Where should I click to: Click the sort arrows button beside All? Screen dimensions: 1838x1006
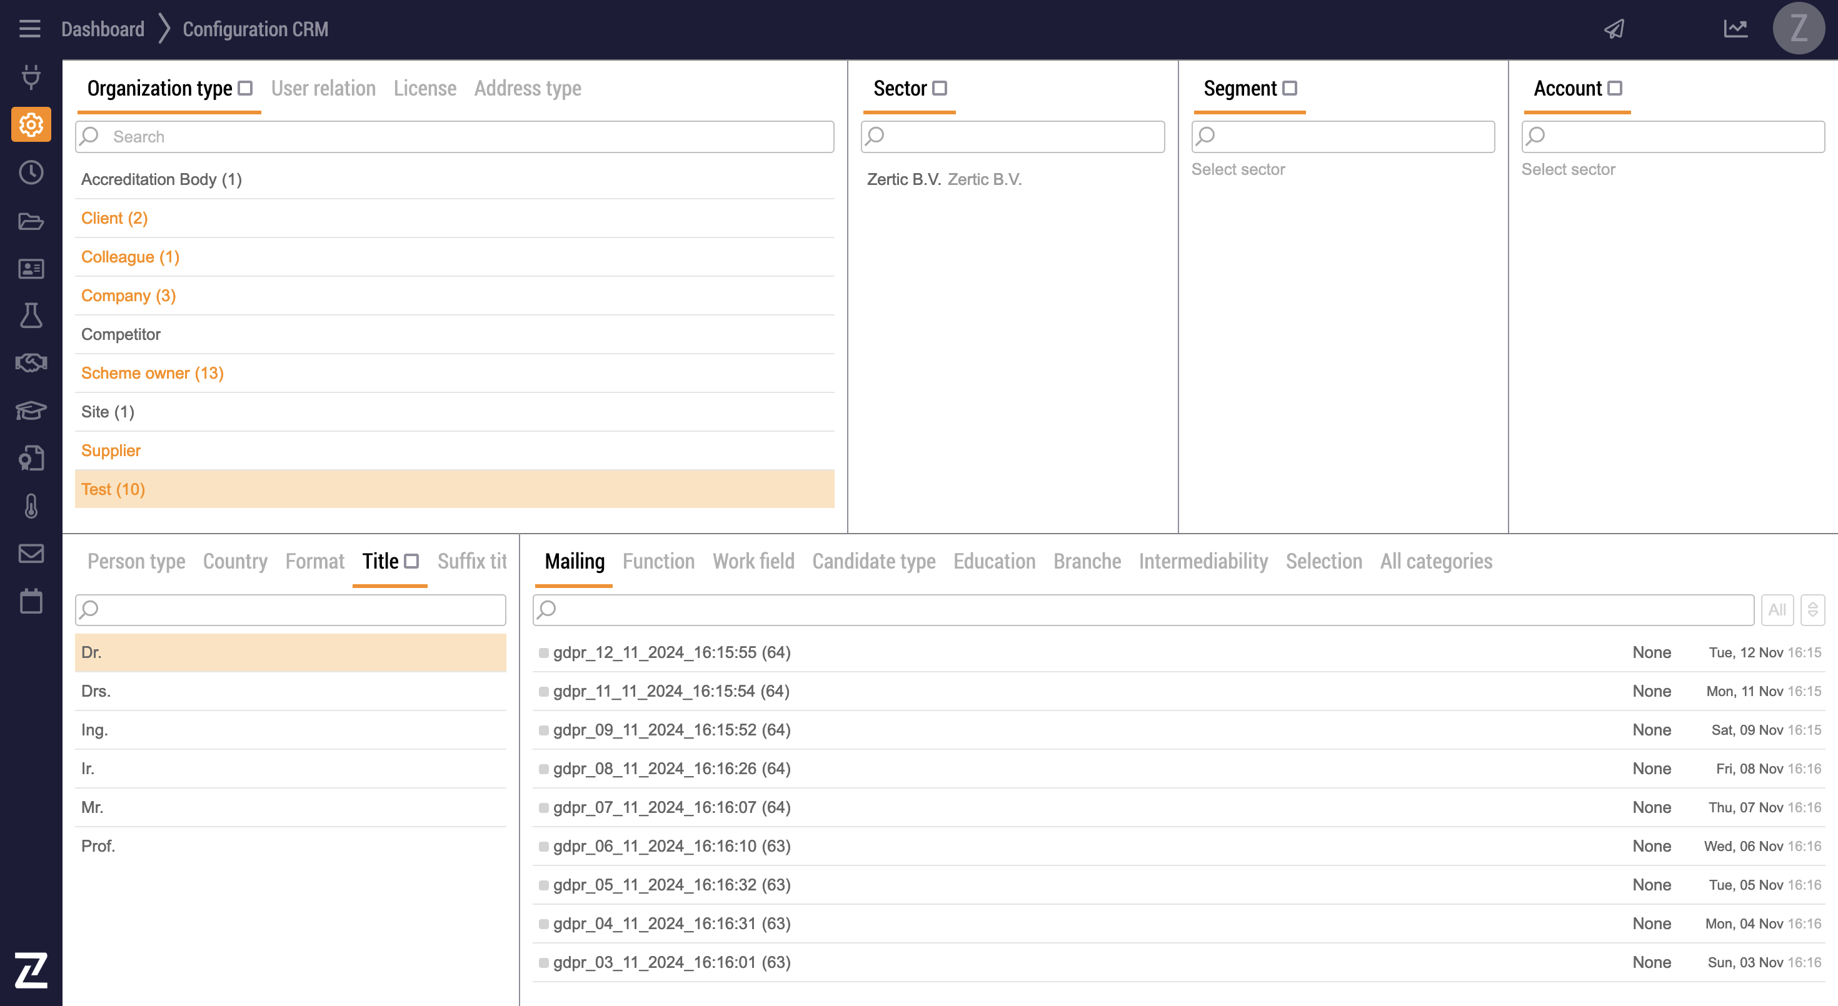(x=1812, y=610)
